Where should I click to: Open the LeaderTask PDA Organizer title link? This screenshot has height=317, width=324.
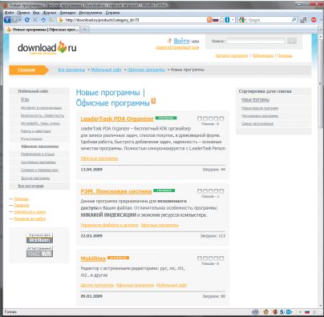pos(117,118)
